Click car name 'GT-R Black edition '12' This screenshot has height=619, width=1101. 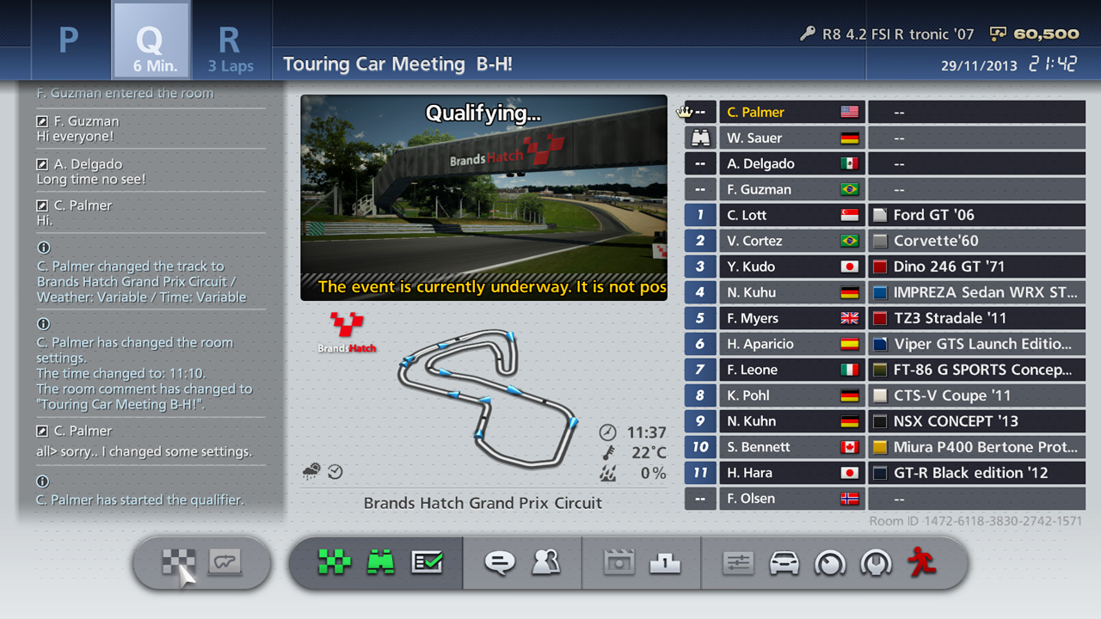(971, 473)
